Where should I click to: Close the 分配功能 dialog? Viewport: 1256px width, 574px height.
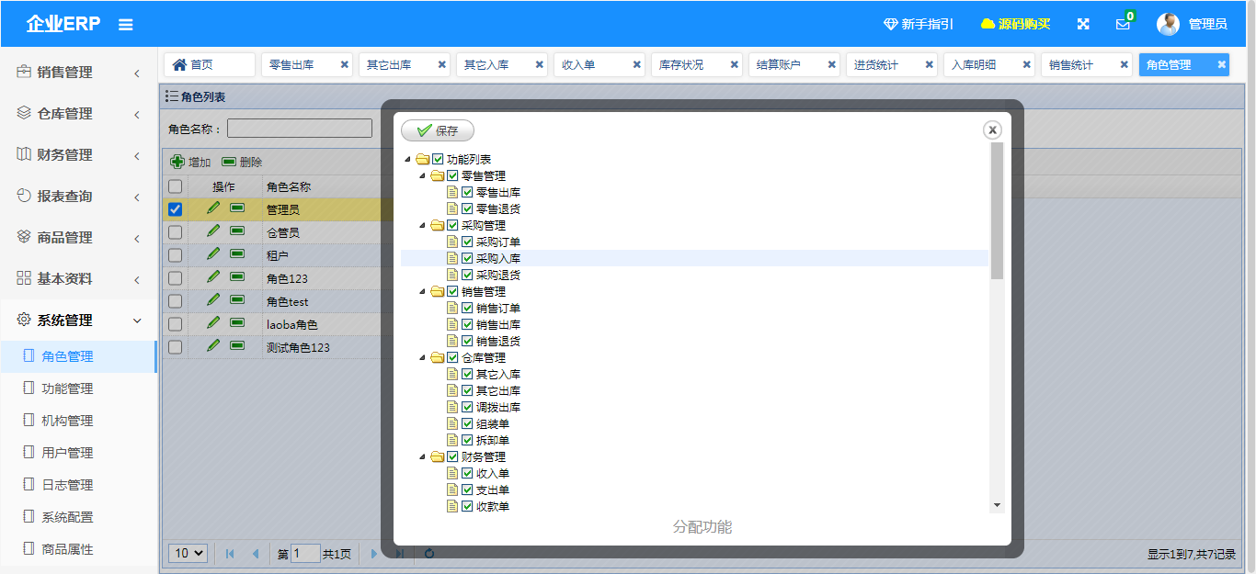[992, 130]
